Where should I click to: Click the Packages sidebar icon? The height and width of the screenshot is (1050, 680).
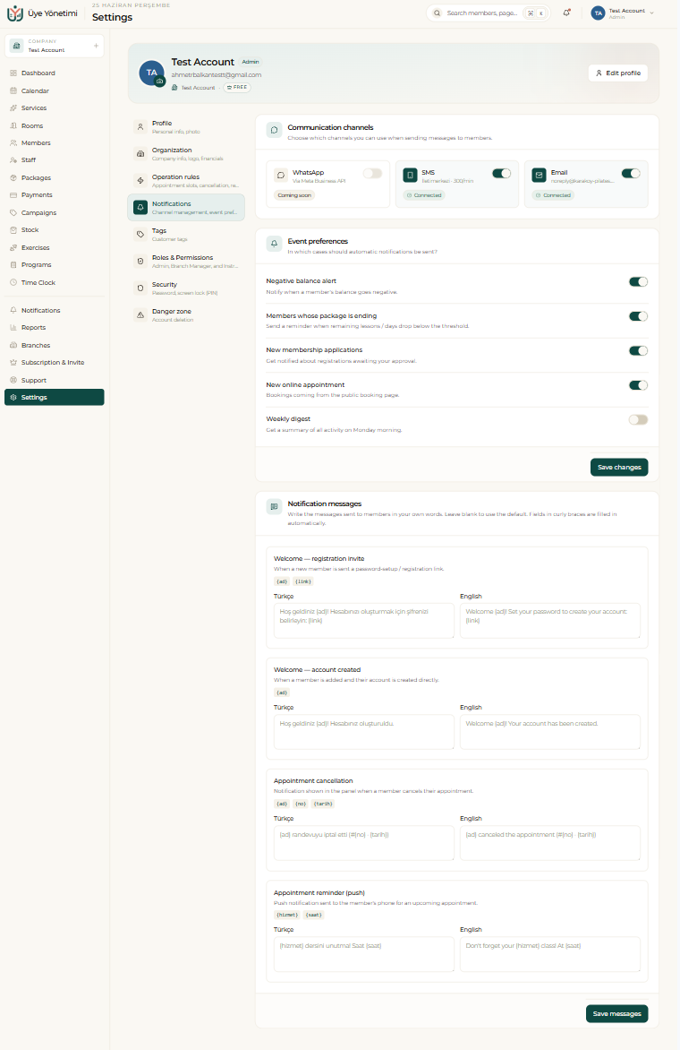[x=13, y=177]
